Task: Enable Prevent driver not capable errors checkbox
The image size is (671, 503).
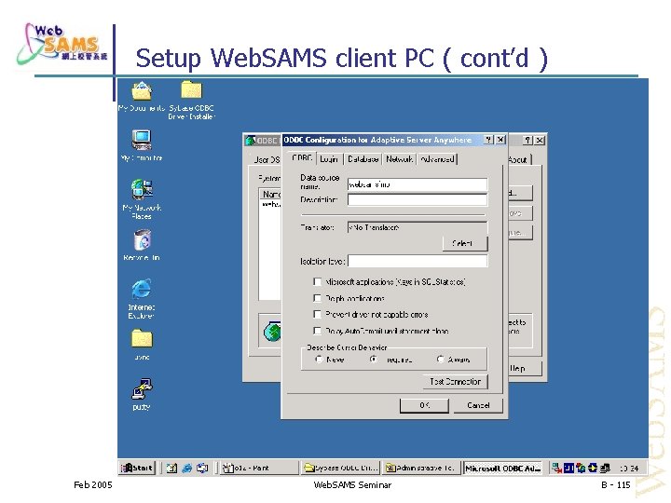Action: [x=317, y=315]
